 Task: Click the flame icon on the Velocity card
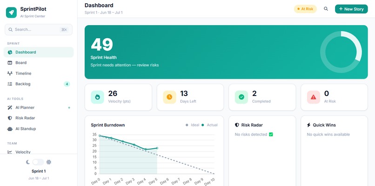click(x=97, y=97)
